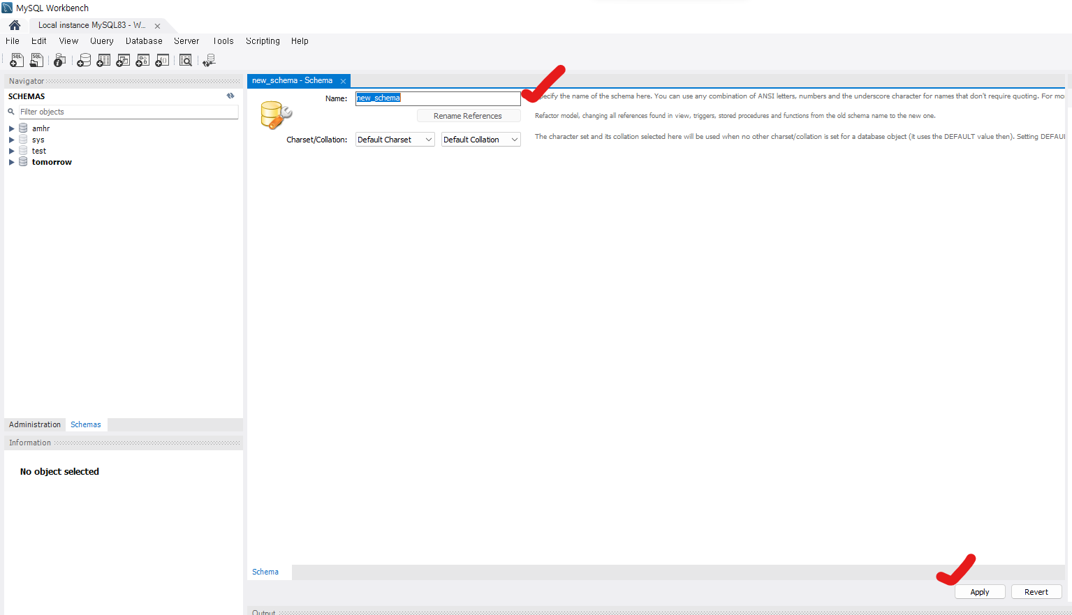Close the Local instance MySQL83 tab
1072x615 pixels.
coord(157,26)
